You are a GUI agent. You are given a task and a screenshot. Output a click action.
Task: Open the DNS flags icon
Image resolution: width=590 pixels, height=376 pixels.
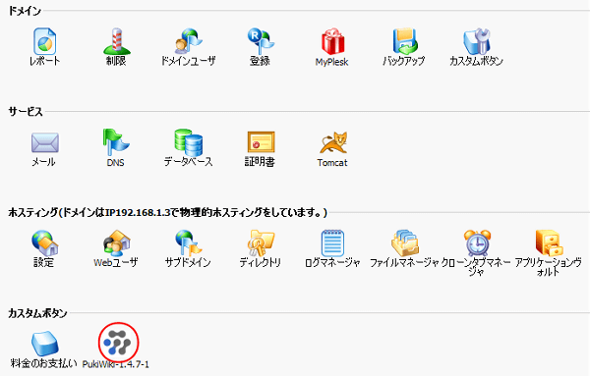116,142
